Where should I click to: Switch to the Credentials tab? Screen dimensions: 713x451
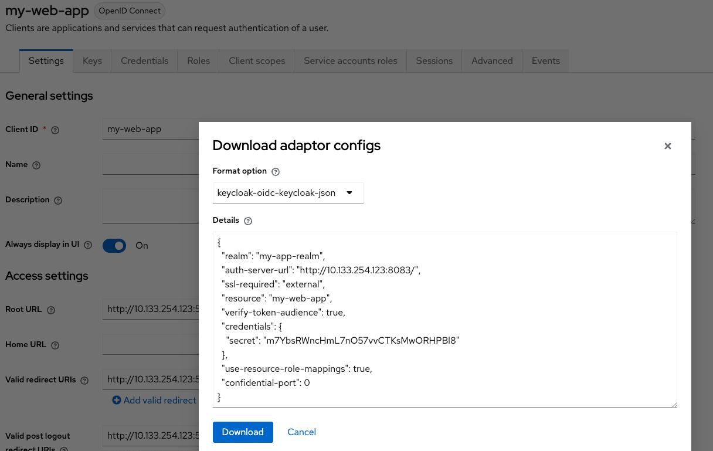tap(144, 60)
